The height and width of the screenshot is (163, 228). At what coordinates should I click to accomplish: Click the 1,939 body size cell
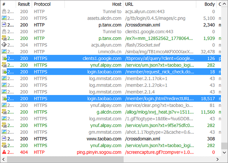coord(209,38)
